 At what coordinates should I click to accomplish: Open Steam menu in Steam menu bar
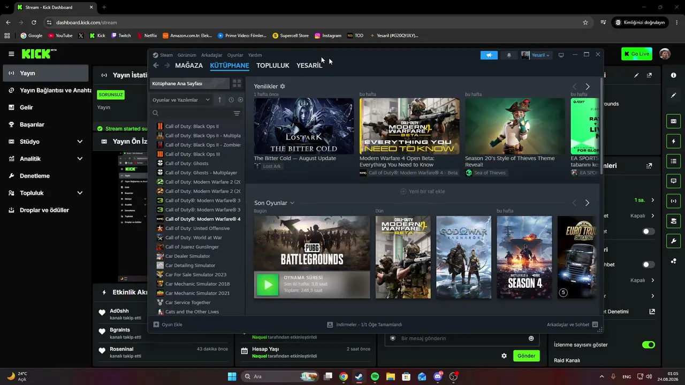[x=166, y=55]
